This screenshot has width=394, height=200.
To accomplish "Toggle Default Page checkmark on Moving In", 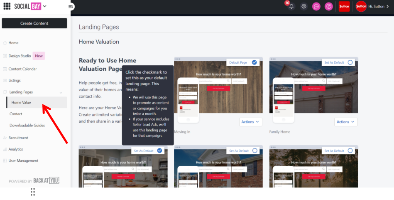I will click(x=254, y=62).
